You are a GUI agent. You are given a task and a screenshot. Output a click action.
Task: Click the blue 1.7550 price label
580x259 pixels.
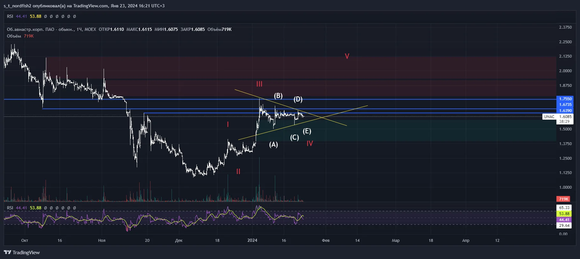click(x=565, y=99)
